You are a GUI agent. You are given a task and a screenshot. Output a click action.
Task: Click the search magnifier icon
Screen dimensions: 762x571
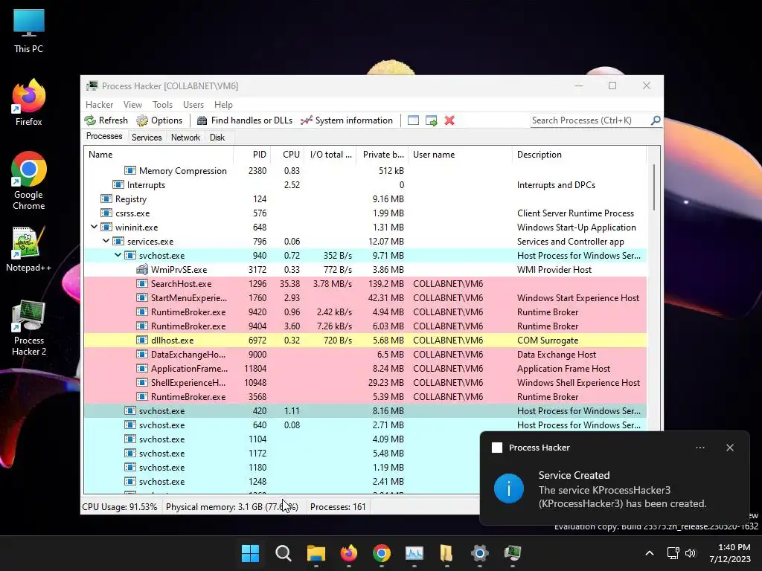pyautogui.click(x=656, y=120)
